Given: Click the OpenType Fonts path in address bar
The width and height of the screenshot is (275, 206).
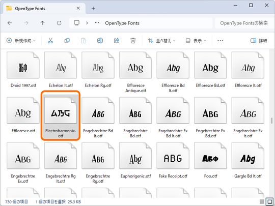Looking at the screenshot, I should (x=122, y=23).
